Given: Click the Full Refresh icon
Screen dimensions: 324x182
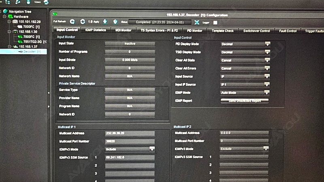Looking at the screenshot, I should [x=72, y=22].
